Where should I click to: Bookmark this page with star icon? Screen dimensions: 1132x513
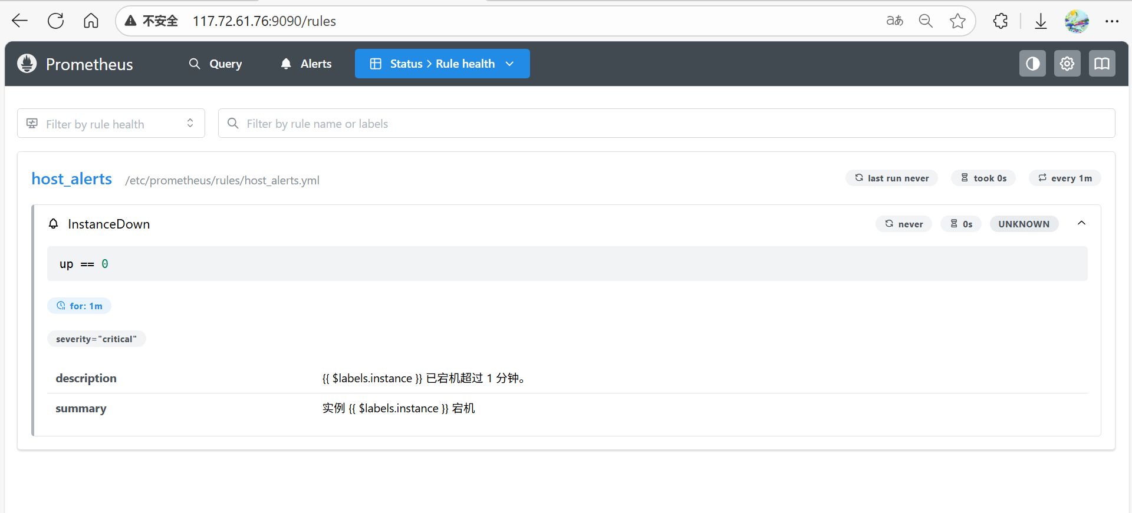[x=957, y=21]
